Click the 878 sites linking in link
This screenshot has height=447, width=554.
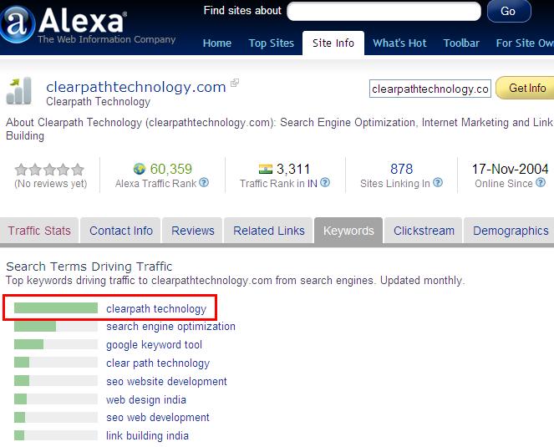pyautogui.click(x=401, y=169)
